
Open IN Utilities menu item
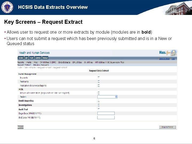pos(89,62)
